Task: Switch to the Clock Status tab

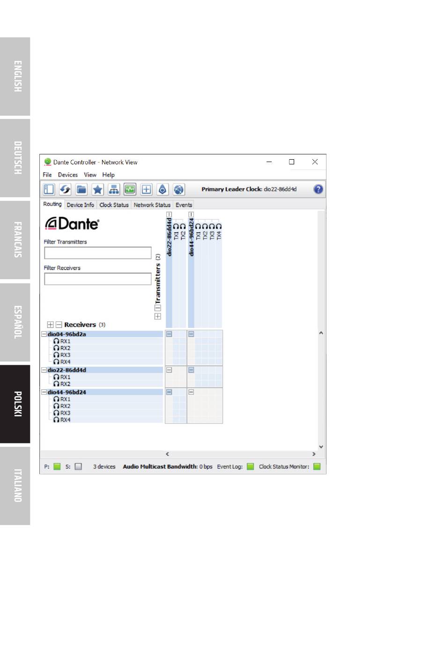Action: click(114, 205)
